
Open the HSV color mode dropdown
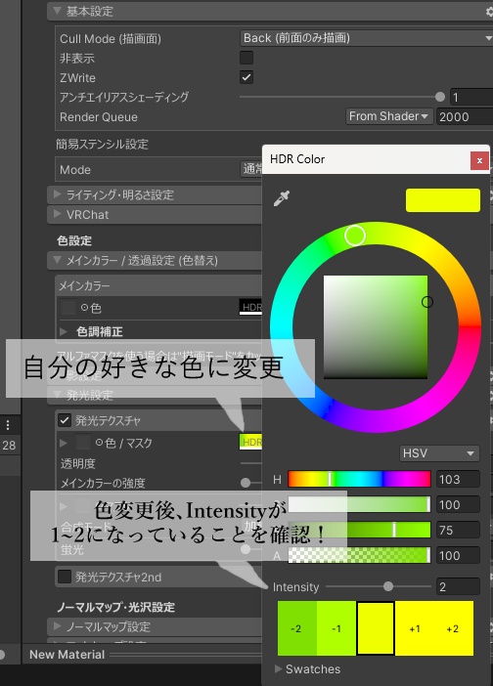439,453
